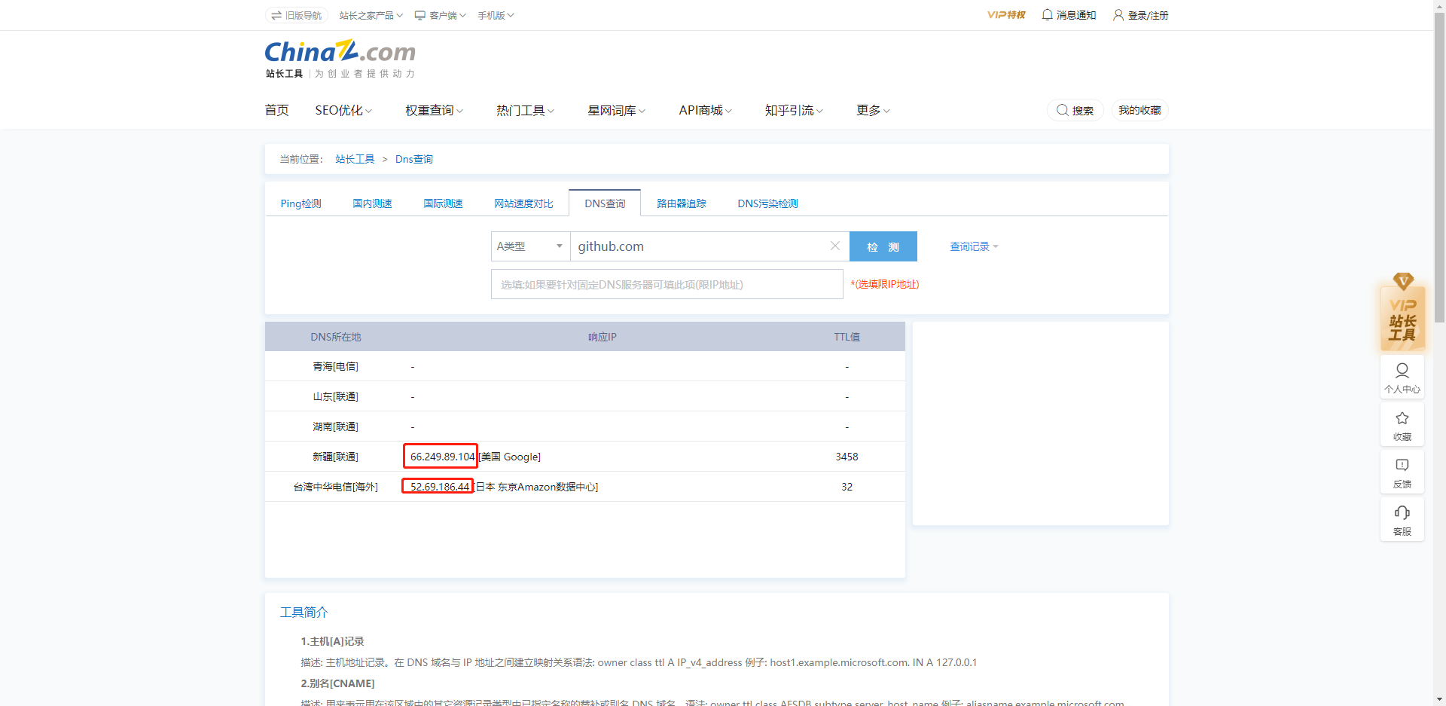This screenshot has height=706, width=1446.
Task: Click the 山东[联通] row label
Action: (335, 396)
